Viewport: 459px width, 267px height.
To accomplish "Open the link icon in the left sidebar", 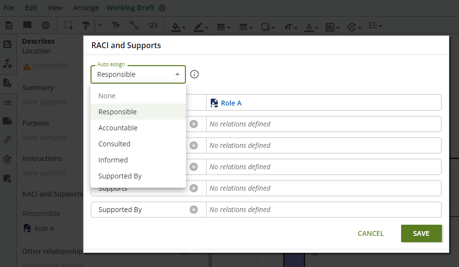I will pos(7,140).
